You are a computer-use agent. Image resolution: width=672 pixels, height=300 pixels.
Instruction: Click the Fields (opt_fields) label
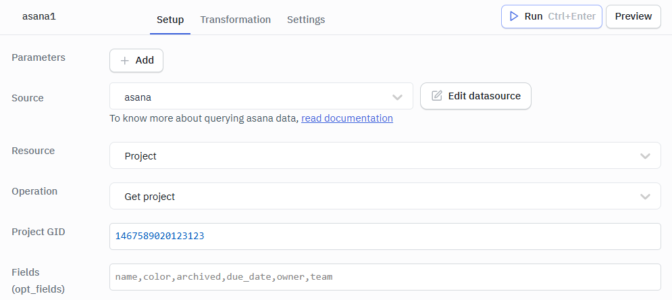pos(38,280)
